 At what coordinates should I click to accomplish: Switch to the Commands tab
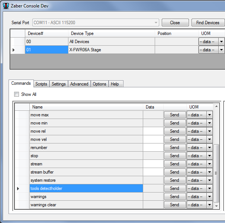pos(21,83)
